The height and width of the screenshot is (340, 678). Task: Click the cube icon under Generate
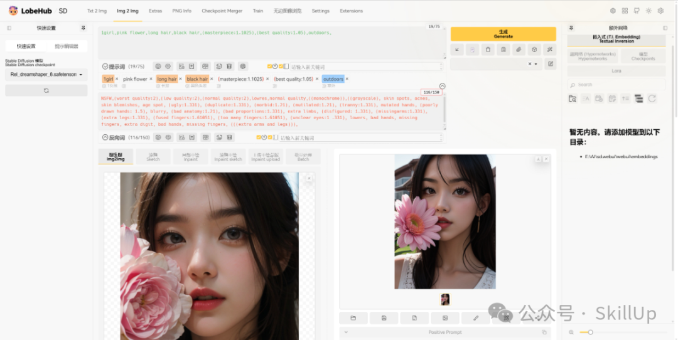[x=534, y=50]
